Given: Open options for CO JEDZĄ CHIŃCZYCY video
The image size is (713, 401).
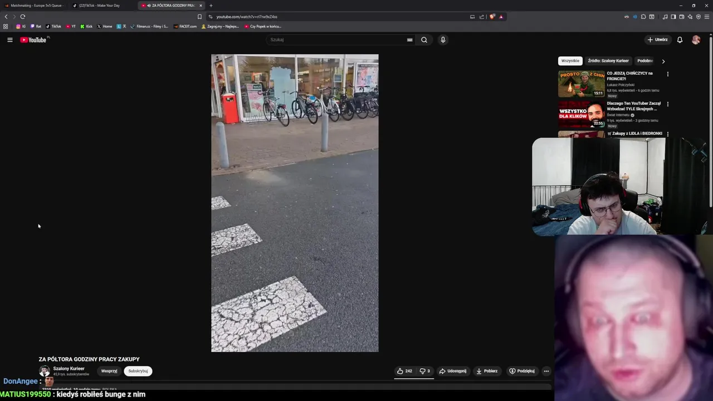Looking at the screenshot, I should 667,74.
